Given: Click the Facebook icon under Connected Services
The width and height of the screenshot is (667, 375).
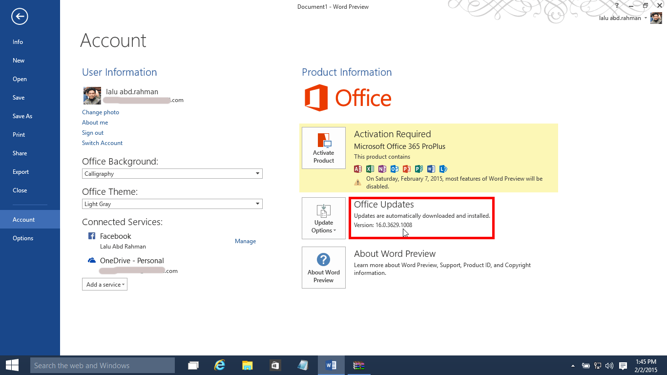Looking at the screenshot, I should click(x=91, y=236).
